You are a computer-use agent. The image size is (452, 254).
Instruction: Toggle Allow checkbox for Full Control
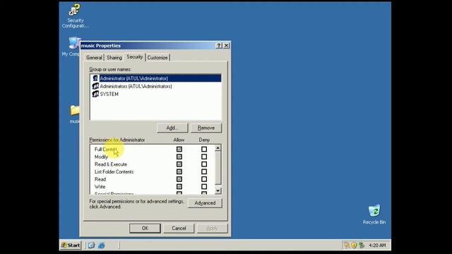tap(179, 149)
